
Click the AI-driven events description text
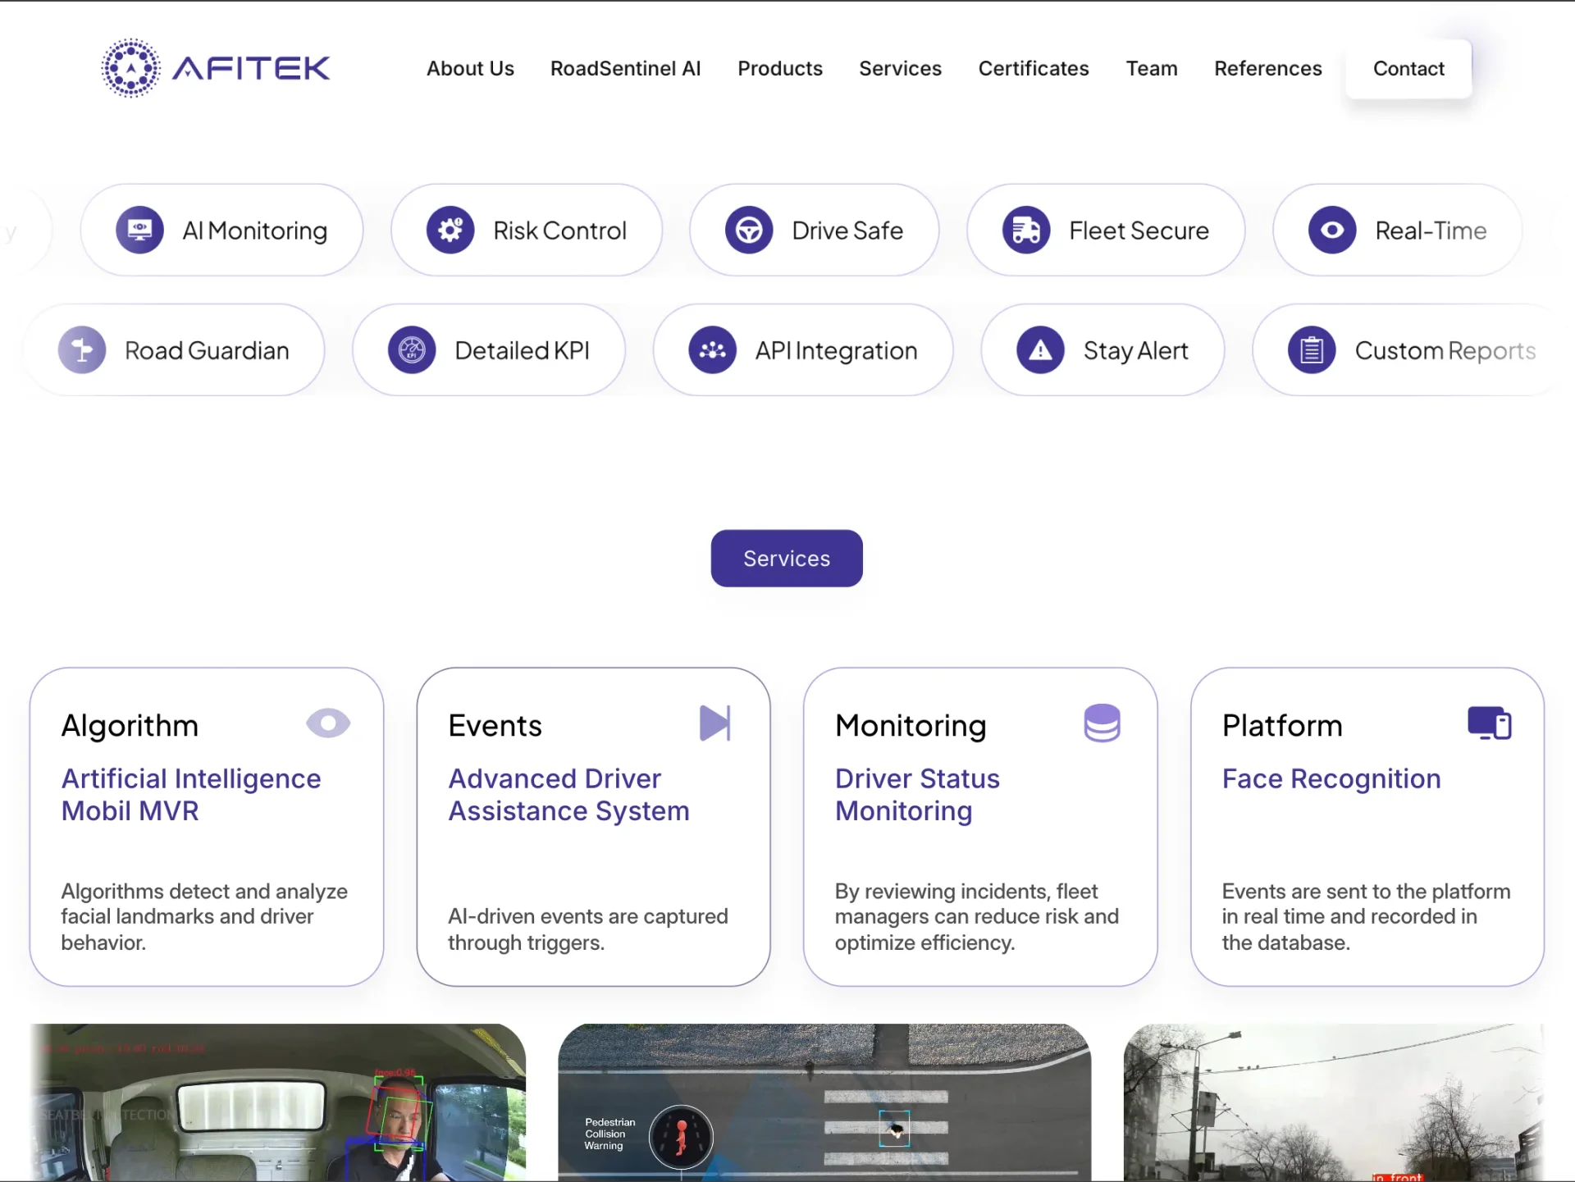tap(587, 929)
